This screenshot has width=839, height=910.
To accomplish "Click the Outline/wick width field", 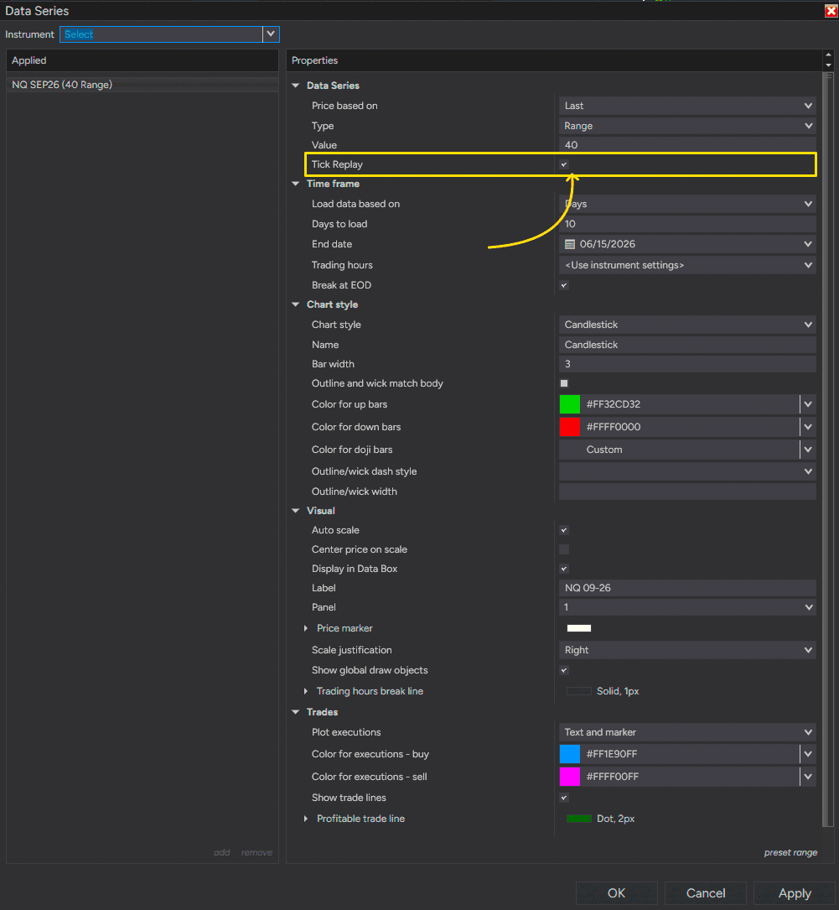I will (687, 491).
